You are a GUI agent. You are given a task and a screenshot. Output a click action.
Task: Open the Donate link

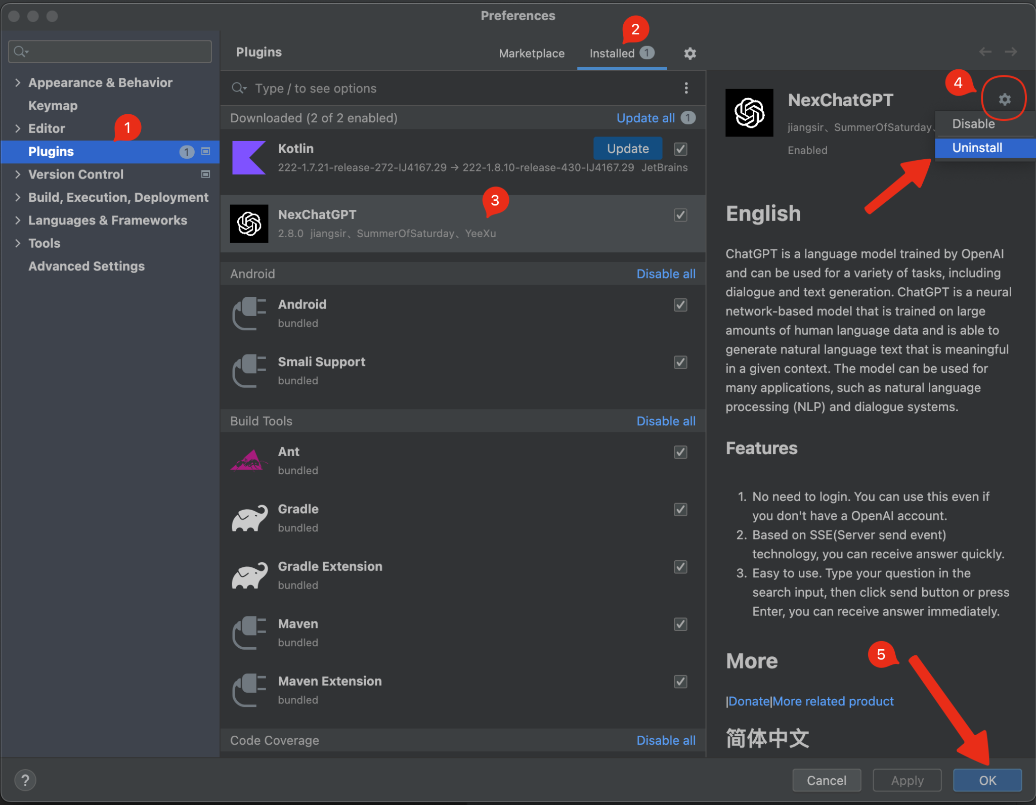[749, 701]
